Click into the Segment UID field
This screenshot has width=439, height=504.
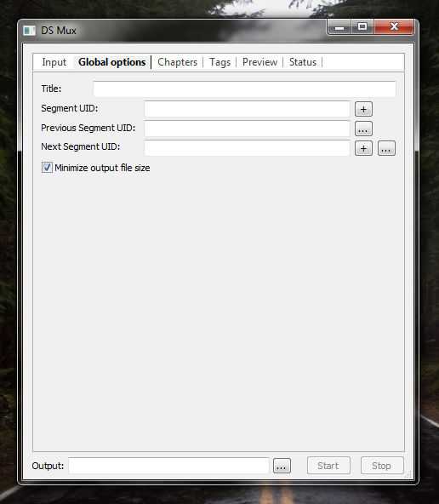click(x=247, y=109)
